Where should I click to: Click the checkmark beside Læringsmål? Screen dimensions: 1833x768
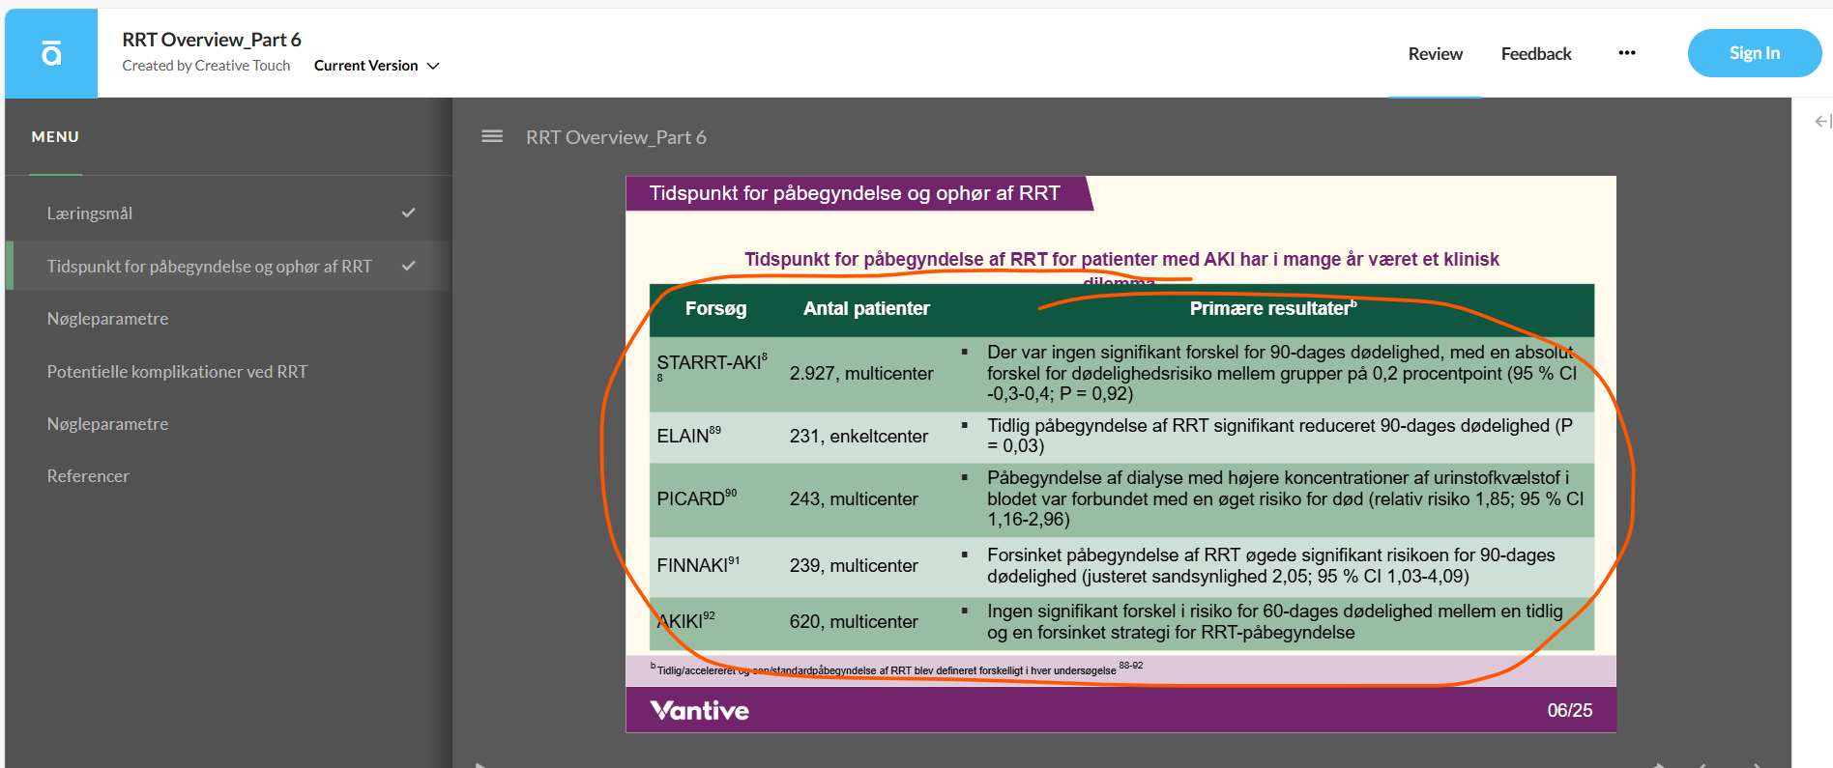409,213
